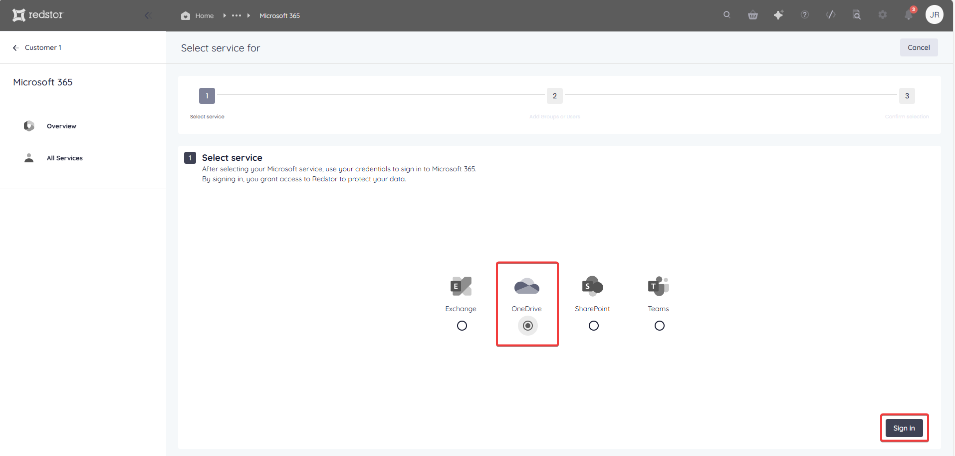Click the Exchange label text
The width and height of the screenshot is (955, 456).
pos(461,309)
